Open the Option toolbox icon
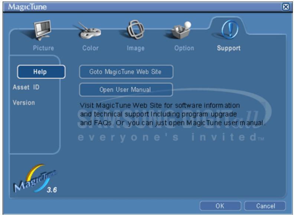294x215 pixels. coord(181,30)
